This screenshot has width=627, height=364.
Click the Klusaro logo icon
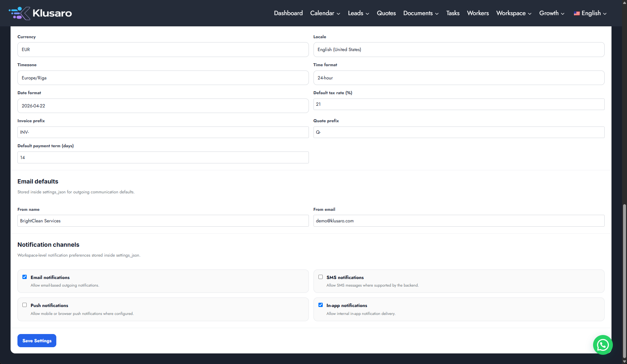19,13
